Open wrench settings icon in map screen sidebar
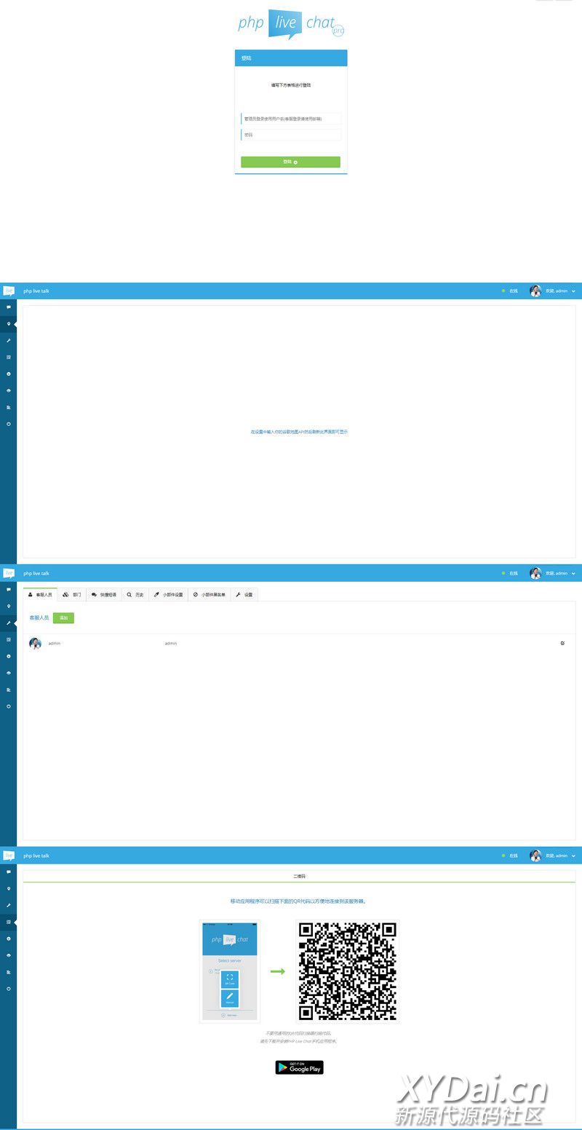The width and height of the screenshot is (582, 1130). 9,341
